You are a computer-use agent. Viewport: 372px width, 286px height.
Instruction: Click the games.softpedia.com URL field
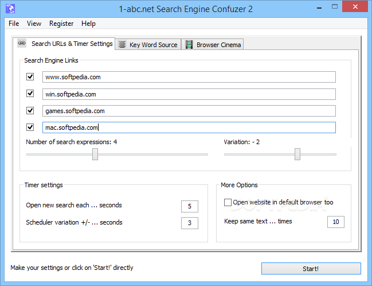[x=189, y=111]
